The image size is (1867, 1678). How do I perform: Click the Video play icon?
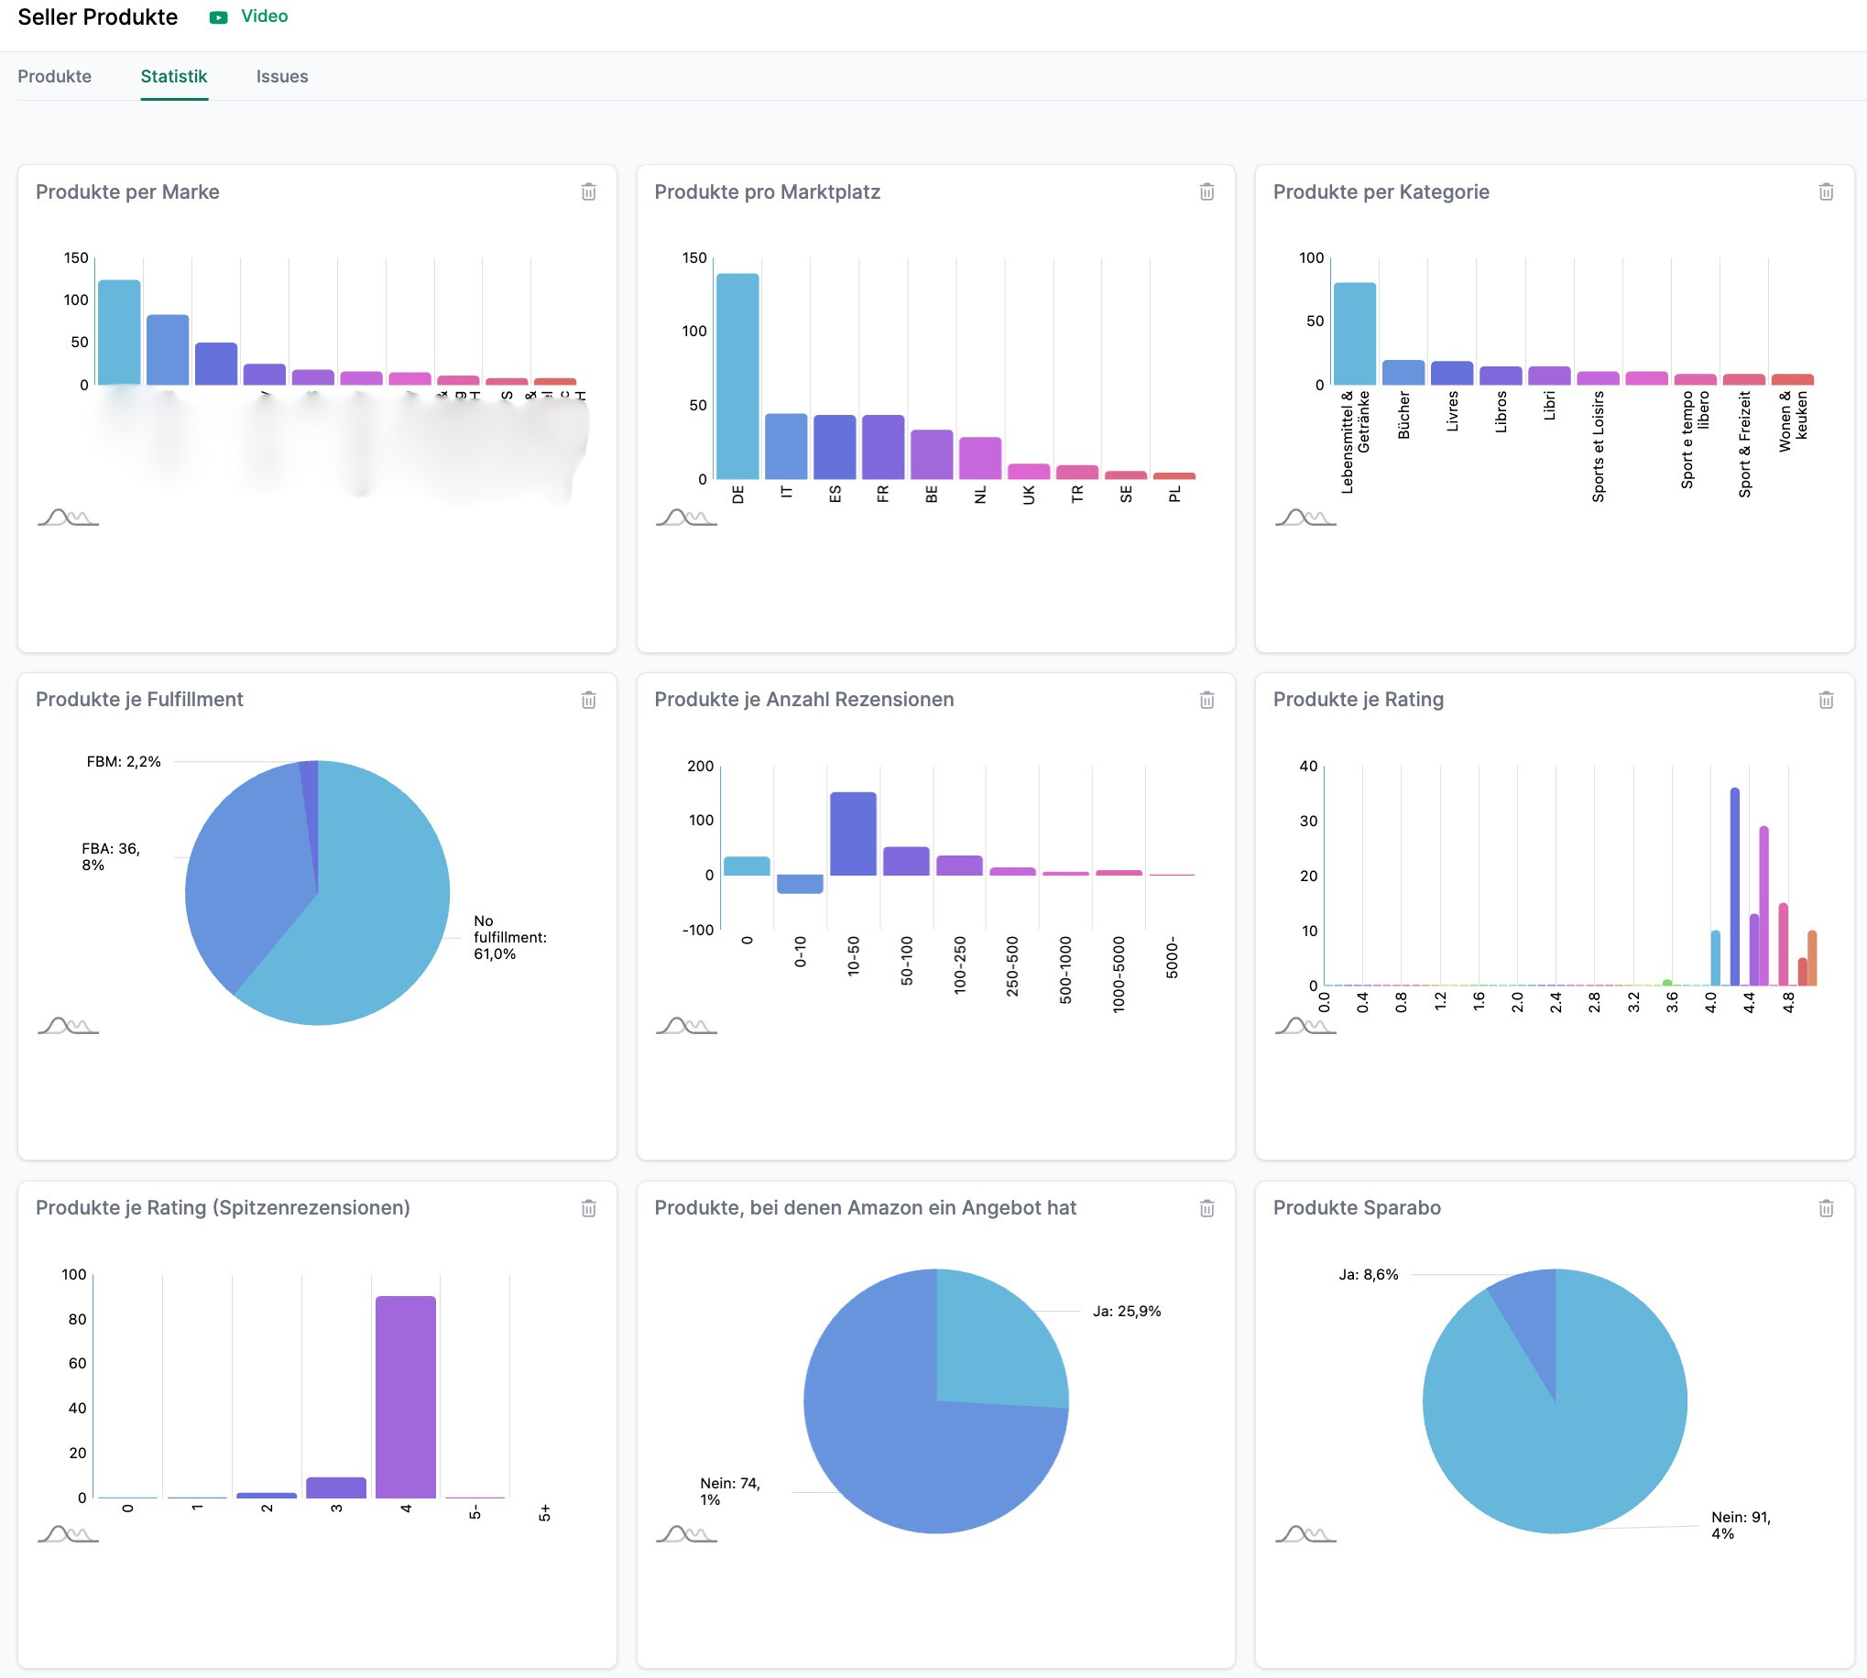218,16
